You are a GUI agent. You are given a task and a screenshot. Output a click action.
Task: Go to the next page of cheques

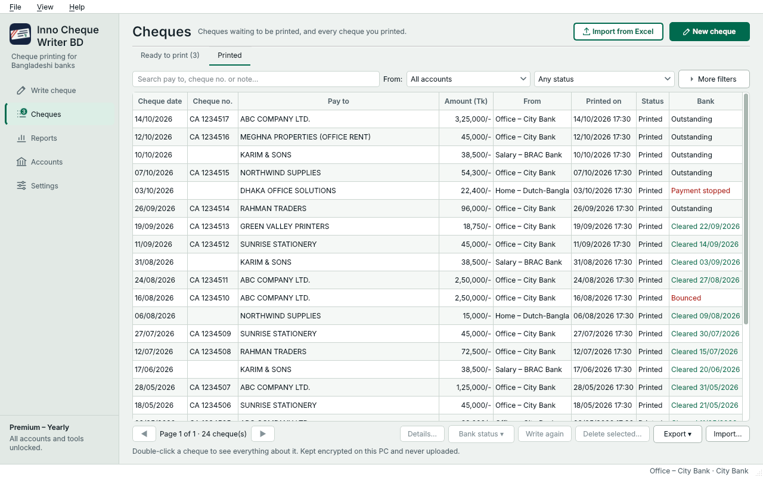[263, 434]
